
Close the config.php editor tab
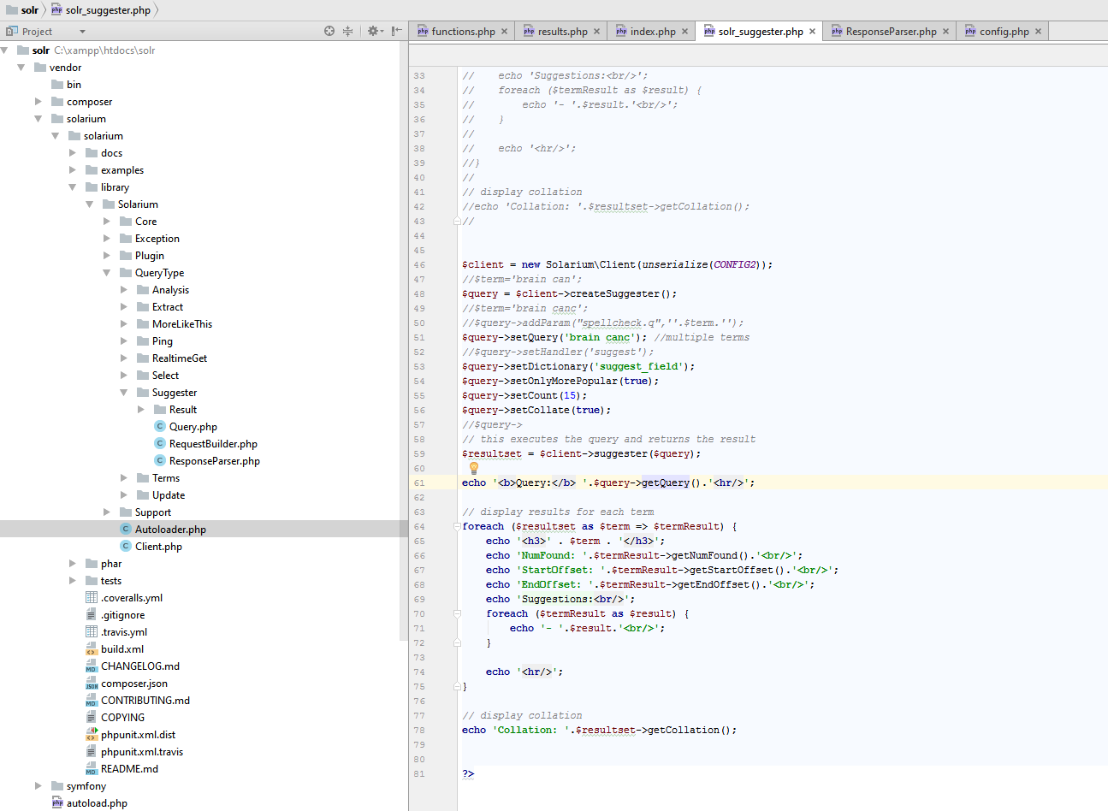1038,32
